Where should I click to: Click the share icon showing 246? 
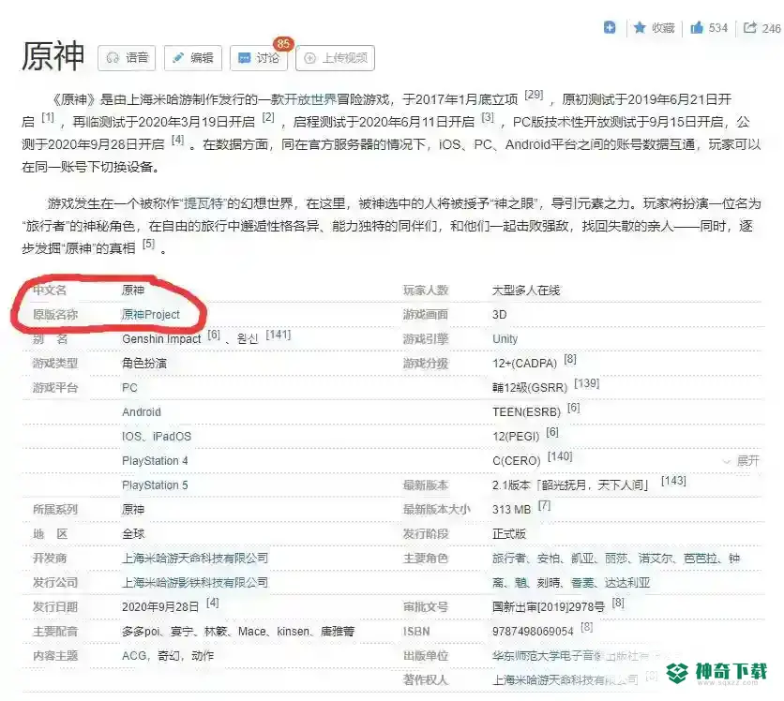tap(762, 27)
